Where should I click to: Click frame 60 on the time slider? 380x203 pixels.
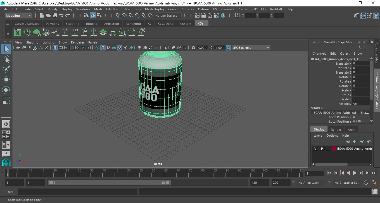click(x=153, y=173)
